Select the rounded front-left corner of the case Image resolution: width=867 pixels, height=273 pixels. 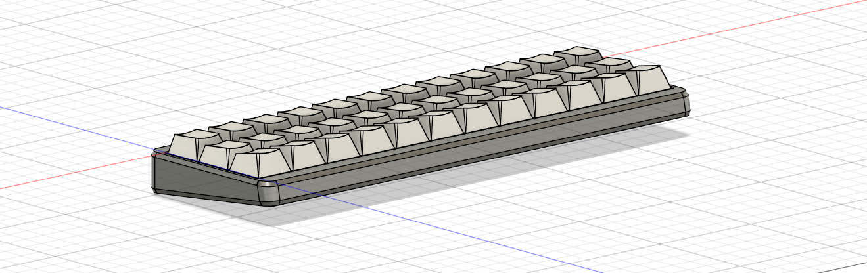[x=269, y=192]
